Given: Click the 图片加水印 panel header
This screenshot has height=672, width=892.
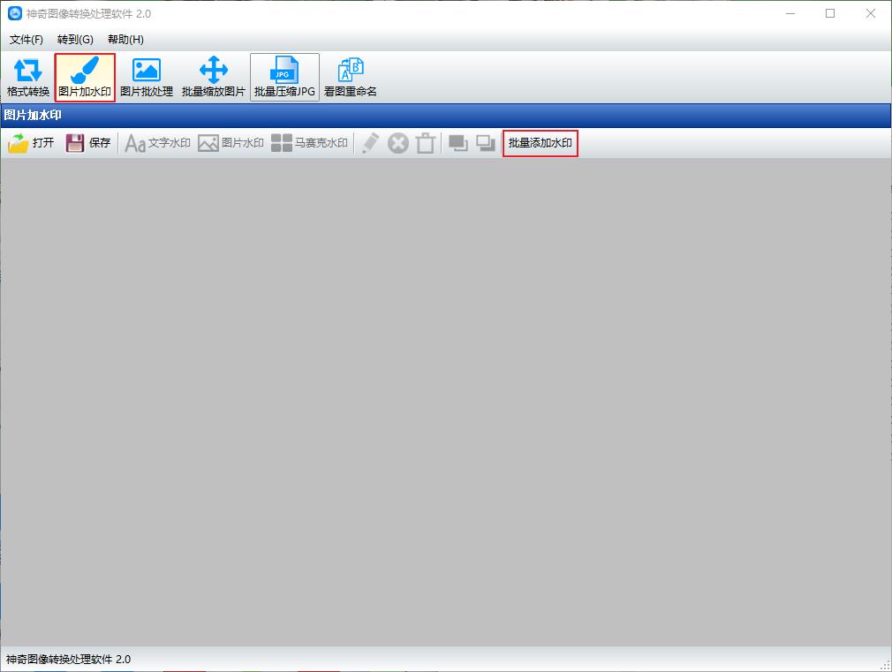Looking at the screenshot, I should point(446,115).
